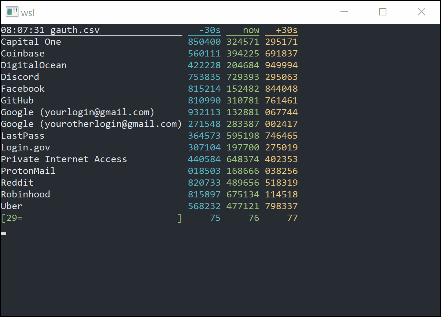This screenshot has width=441, height=317.
Task: Click the value 77 in bottom row
Action: [292, 218]
